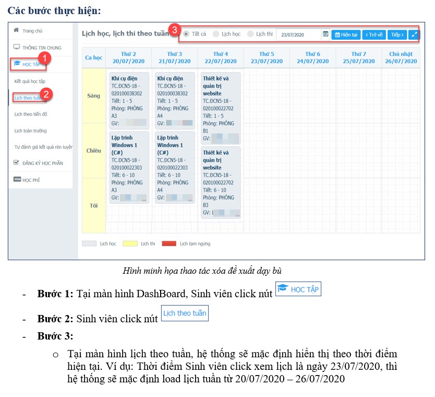Click the VISA card icon beside HỌC PHÍ
Viewport: 435px width, 397px height.
(x=17, y=180)
